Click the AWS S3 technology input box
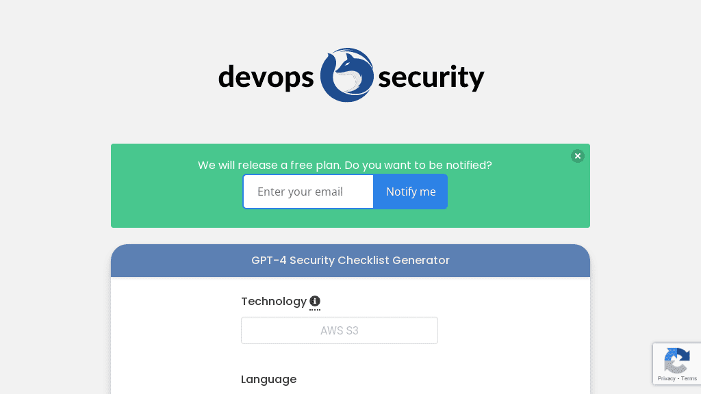The image size is (701, 394). coord(339,330)
